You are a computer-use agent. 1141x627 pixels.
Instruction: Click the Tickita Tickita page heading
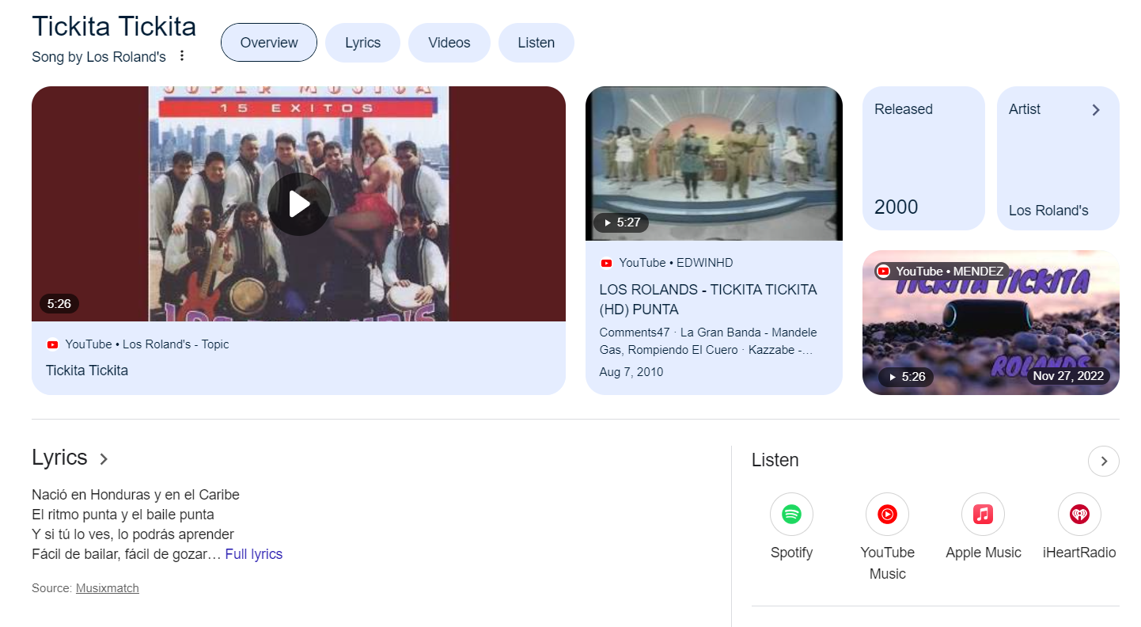point(114,26)
